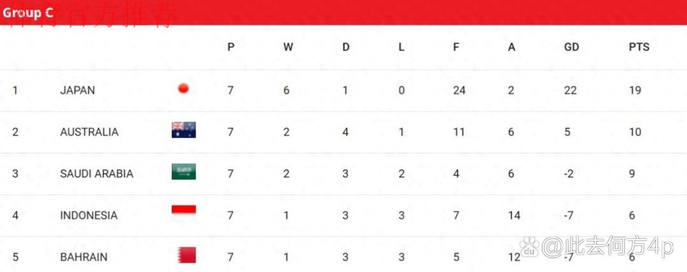Click the W wins column header

coord(288,47)
